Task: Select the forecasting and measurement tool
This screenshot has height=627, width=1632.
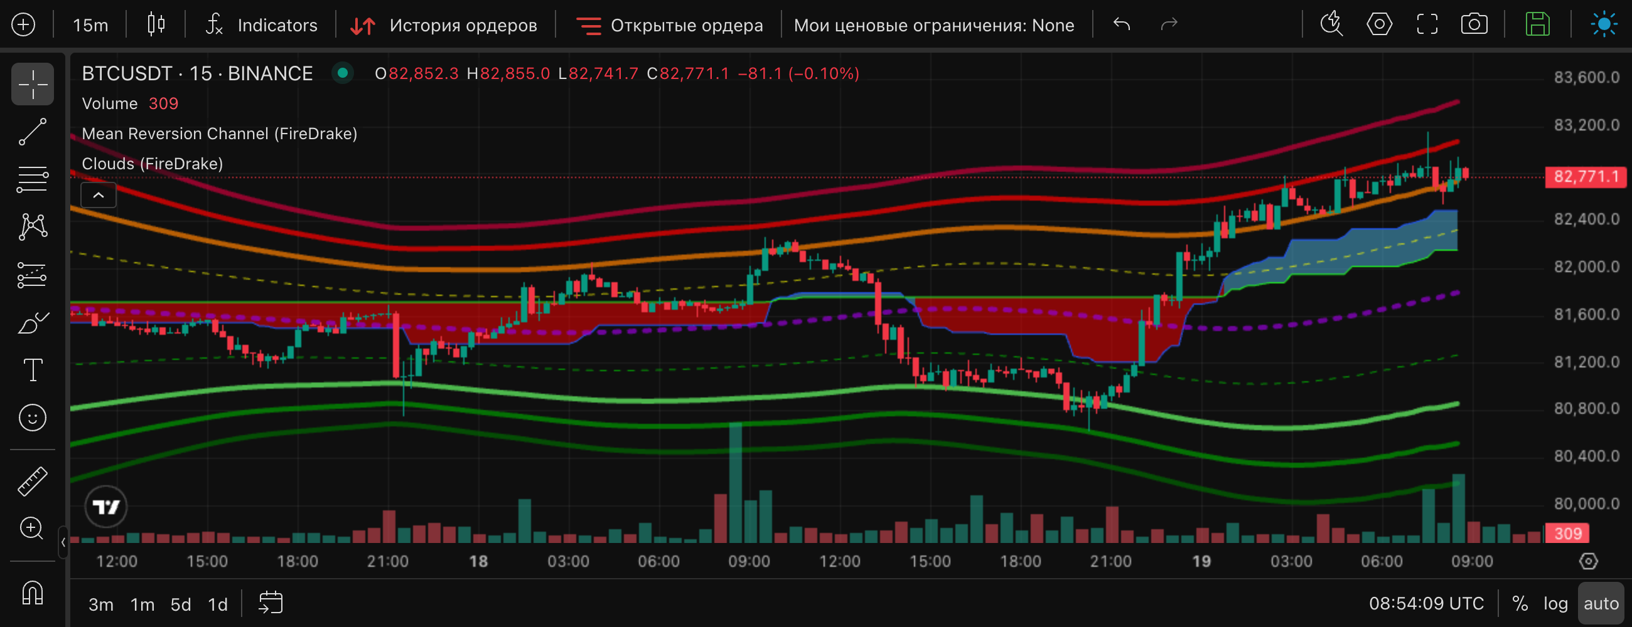Action: [32, 275]
